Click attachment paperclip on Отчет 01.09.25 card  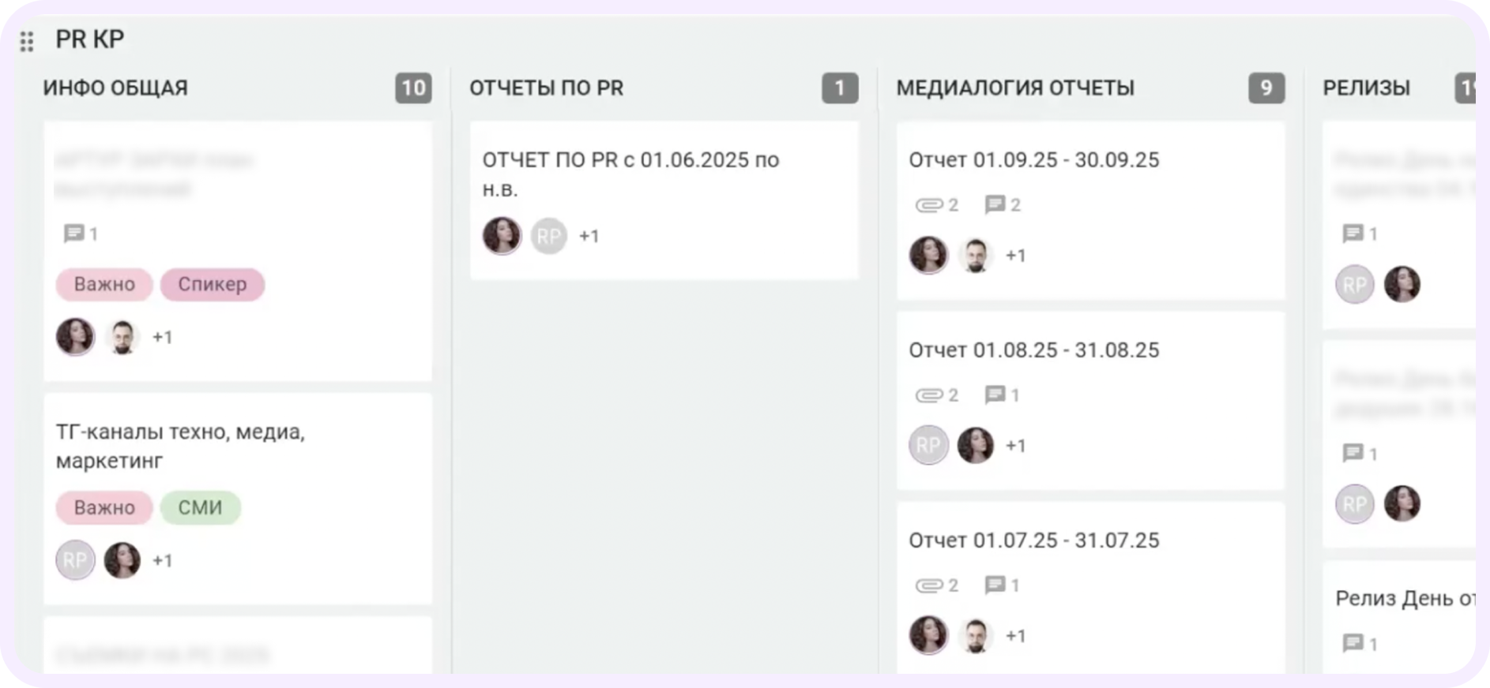click(928, 206)
